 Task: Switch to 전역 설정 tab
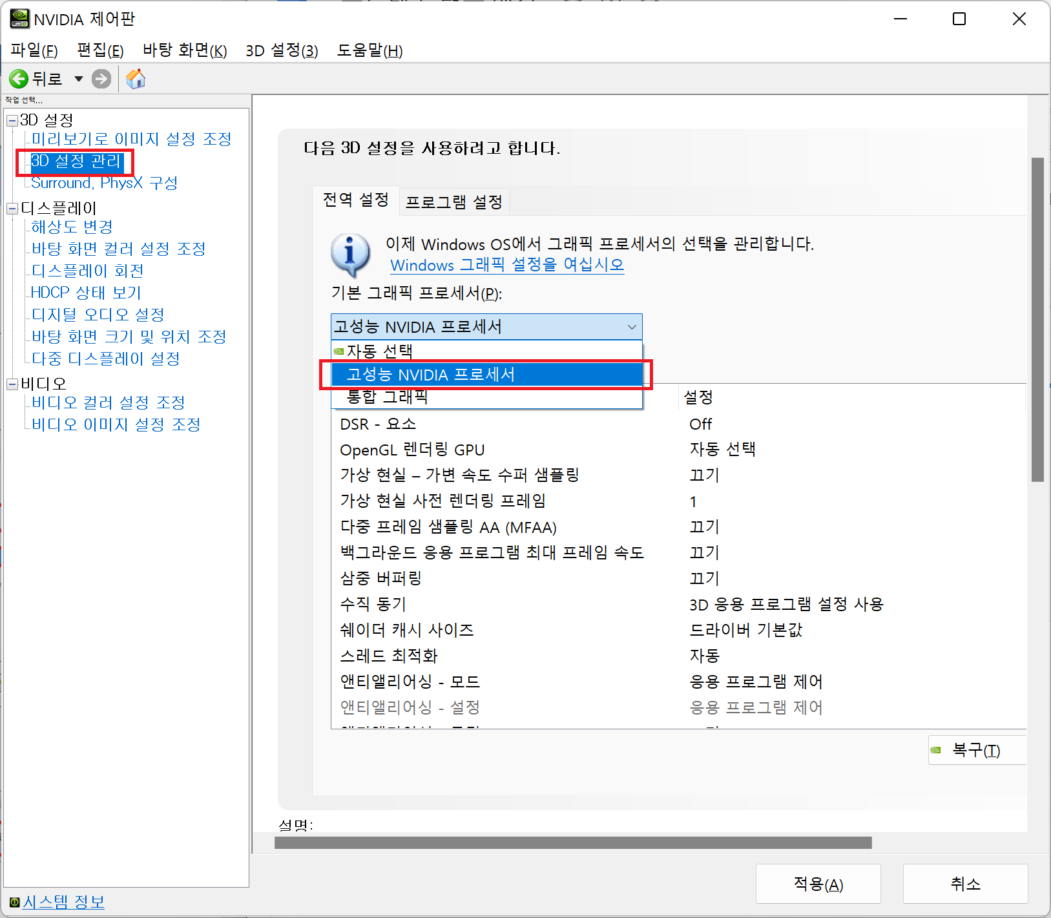(x=356, y=200)
